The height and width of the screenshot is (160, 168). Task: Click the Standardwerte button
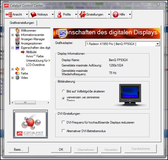click(141, 149)
